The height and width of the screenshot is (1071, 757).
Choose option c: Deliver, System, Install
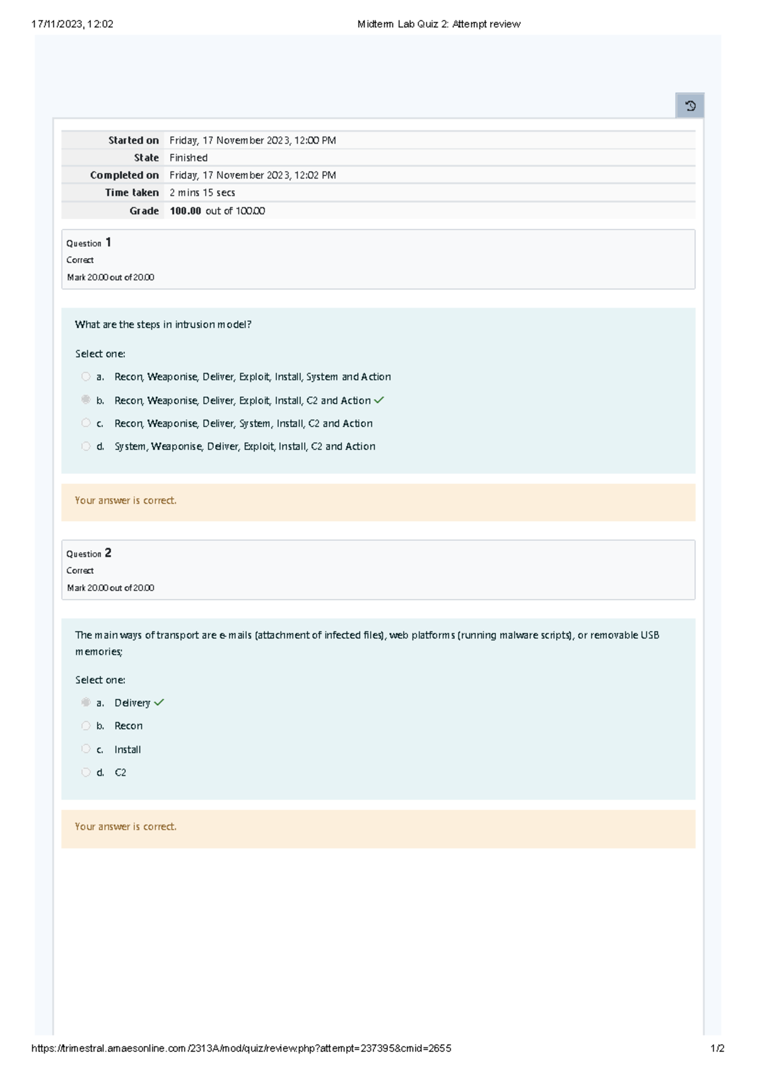coord(86,423)
